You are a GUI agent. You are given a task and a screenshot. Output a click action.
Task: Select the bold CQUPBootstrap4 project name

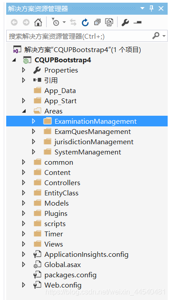point(63,60)
